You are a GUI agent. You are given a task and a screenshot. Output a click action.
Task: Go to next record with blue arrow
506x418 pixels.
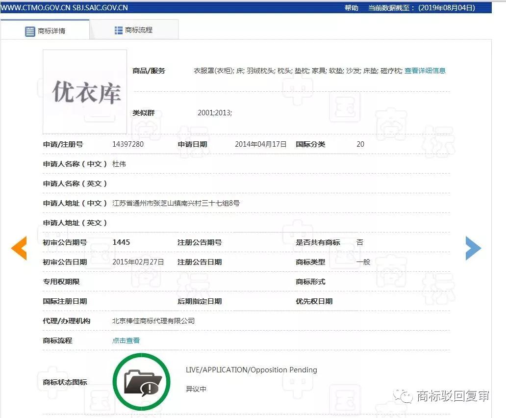474,248
